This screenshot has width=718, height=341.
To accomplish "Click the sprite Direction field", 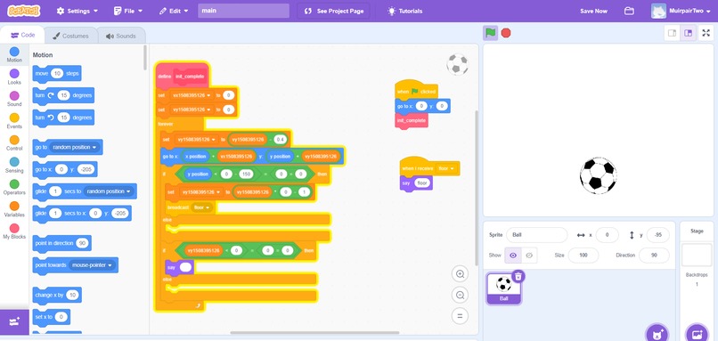I will click(654, 255).
